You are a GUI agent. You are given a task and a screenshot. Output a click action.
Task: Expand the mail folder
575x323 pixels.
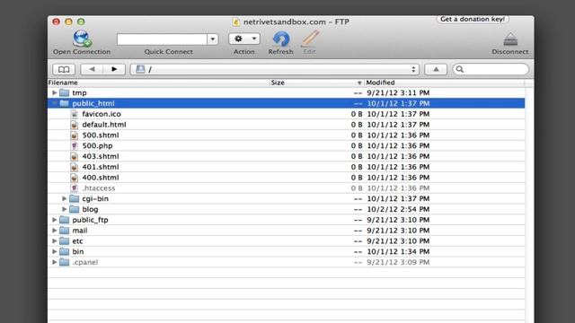coord(54,231)
